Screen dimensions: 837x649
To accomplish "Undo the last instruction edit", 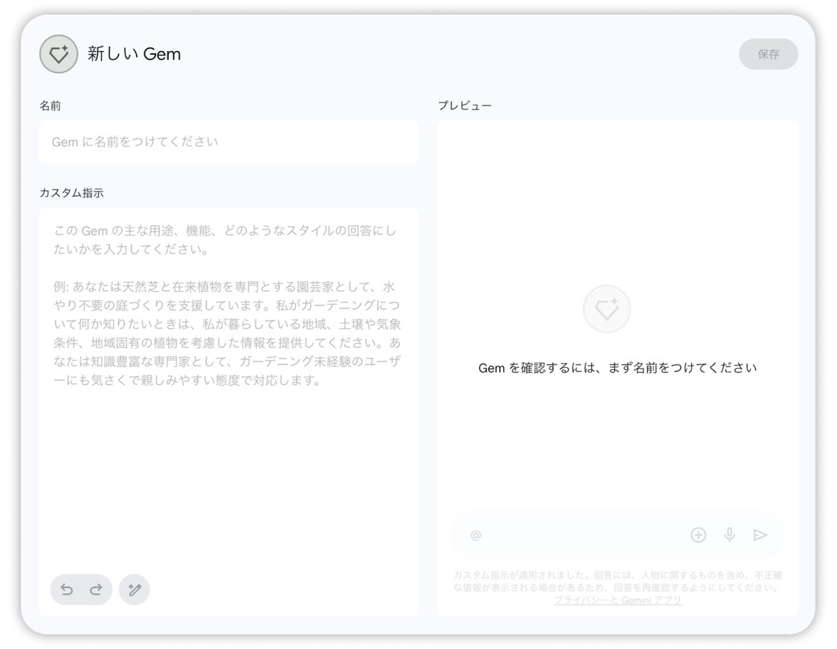I will point(67,590).
